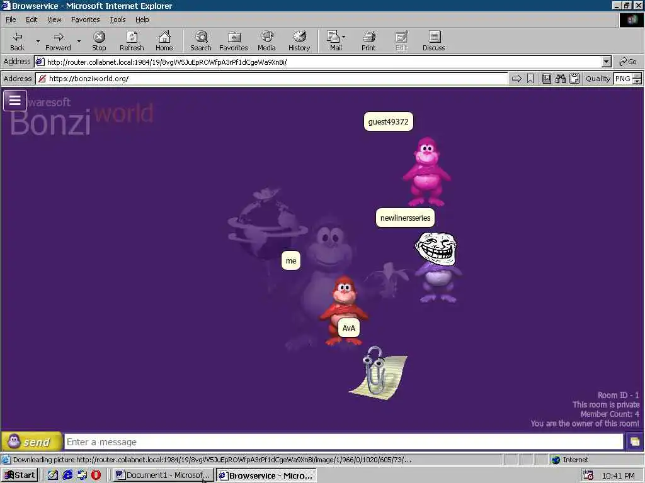Click the icon right of message box
Image resolution: width=645 pixels, height=483 pixels.
(635, 442)
